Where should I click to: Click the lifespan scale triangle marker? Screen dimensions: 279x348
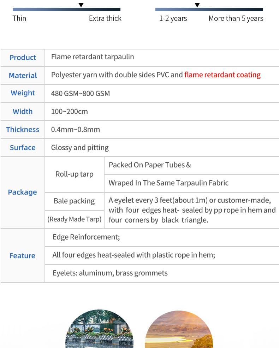click(197, 5)
